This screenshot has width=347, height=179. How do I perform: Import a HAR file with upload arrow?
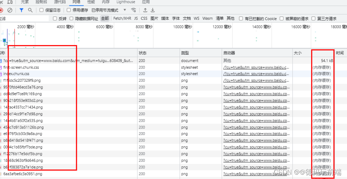(145, 10)
